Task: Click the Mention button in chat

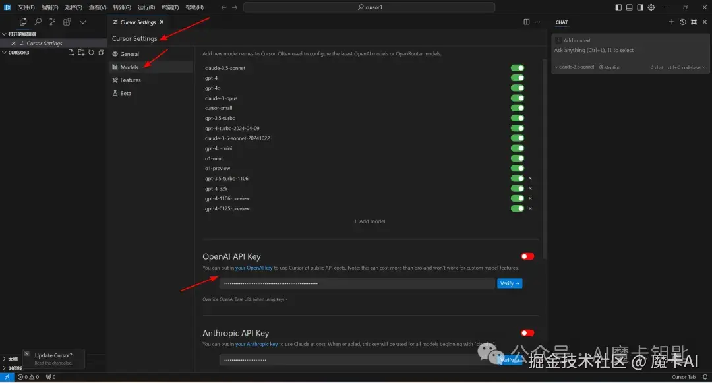Action: tap(609, 67)
